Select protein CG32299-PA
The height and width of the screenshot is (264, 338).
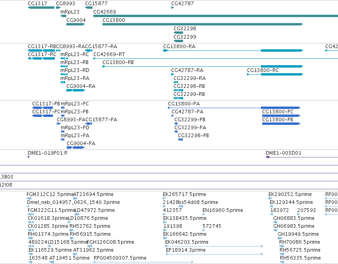click(190, 128)
